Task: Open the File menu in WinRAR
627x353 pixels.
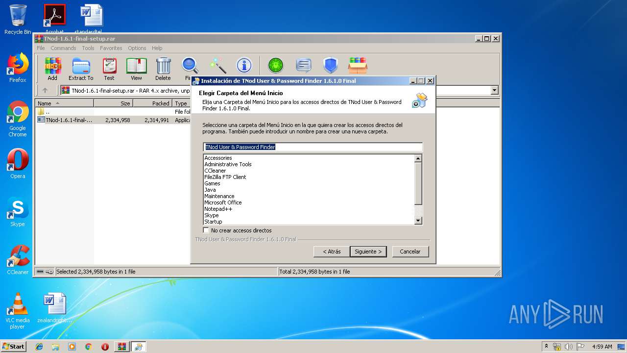Action: (x=41, y=48)
